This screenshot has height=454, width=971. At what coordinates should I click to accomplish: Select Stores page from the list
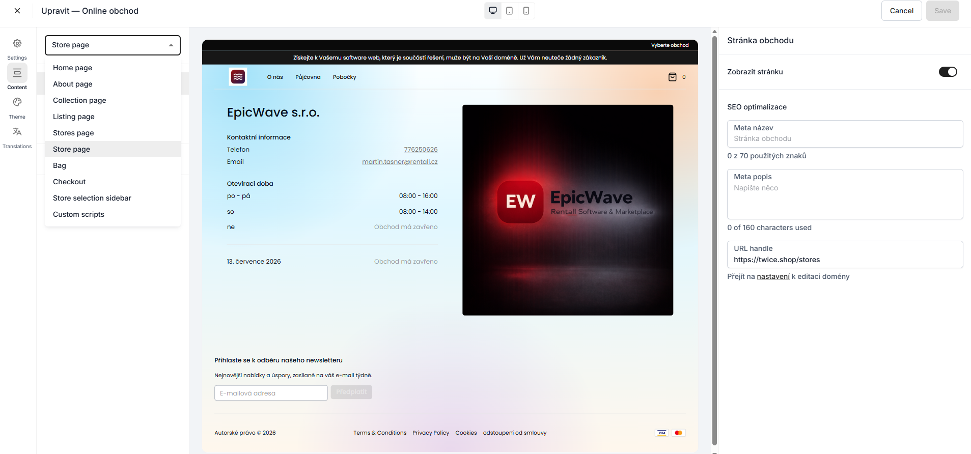[113, 133]
